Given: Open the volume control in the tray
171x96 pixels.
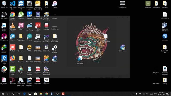Looking at the screenshot, I should [x=147, y=94].
